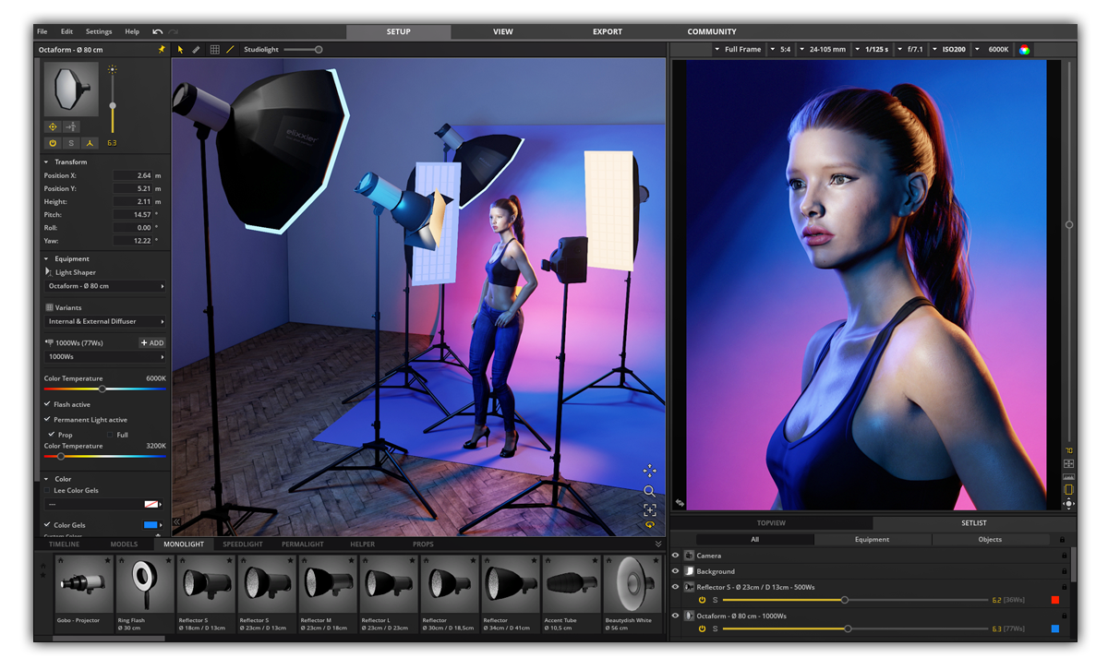Open the Internal & External Diffuser variant dropdown
1108x670 pixels.
tap(104, 321)
